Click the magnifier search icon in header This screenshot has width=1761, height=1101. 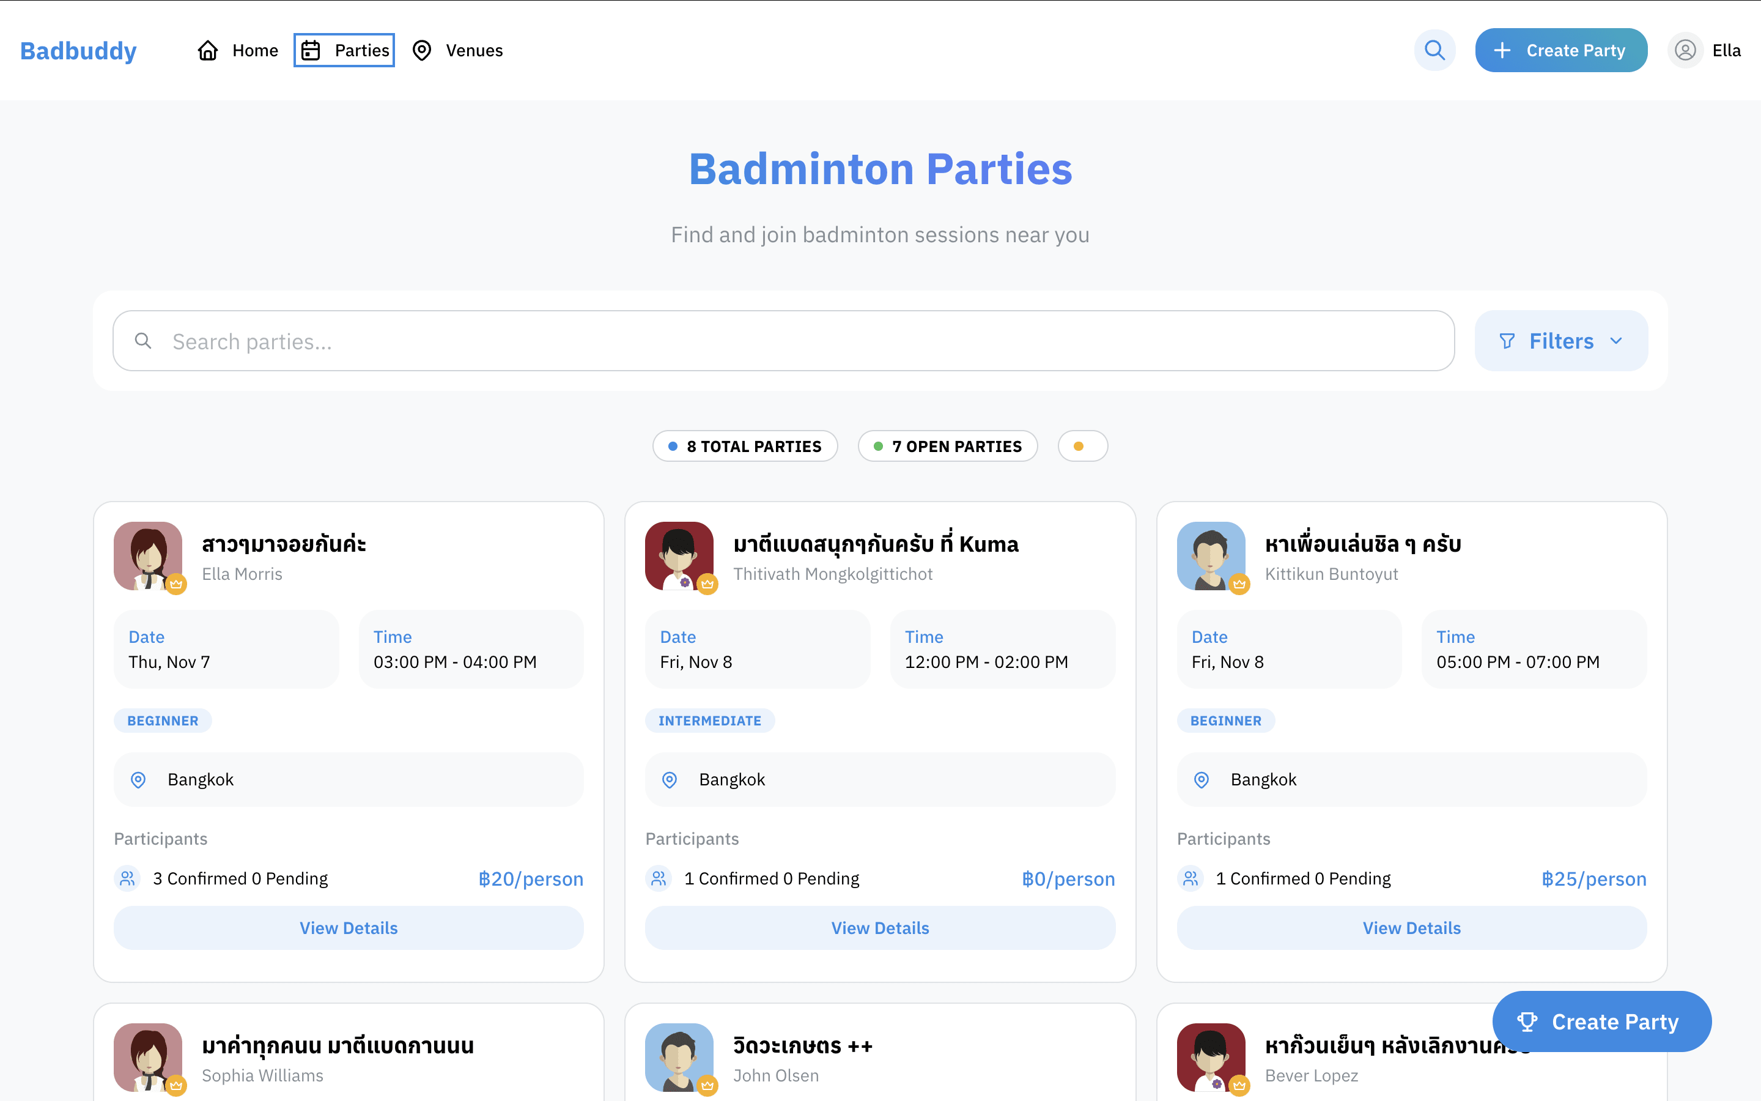click(1434, 50)
